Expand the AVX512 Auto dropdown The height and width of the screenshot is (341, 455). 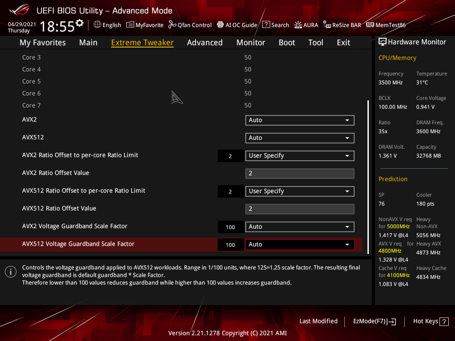coord(299,138)
